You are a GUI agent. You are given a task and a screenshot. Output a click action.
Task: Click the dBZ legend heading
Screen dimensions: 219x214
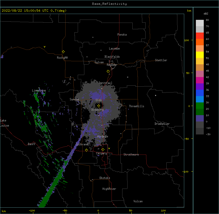pos(206,13)
